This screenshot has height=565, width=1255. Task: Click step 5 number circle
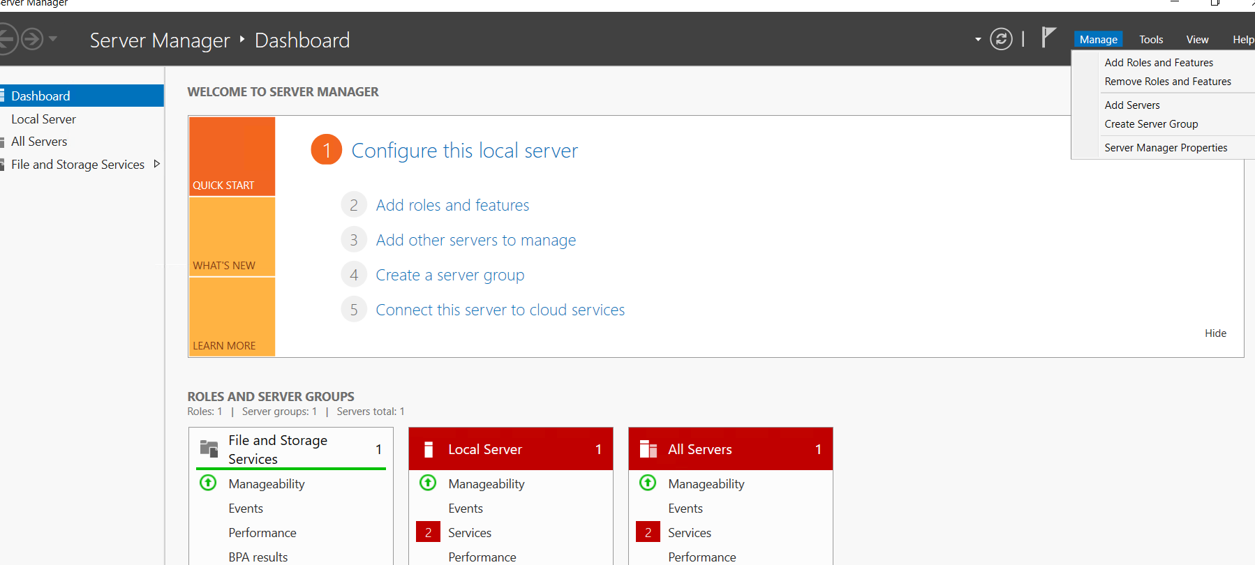click(354, 310)
